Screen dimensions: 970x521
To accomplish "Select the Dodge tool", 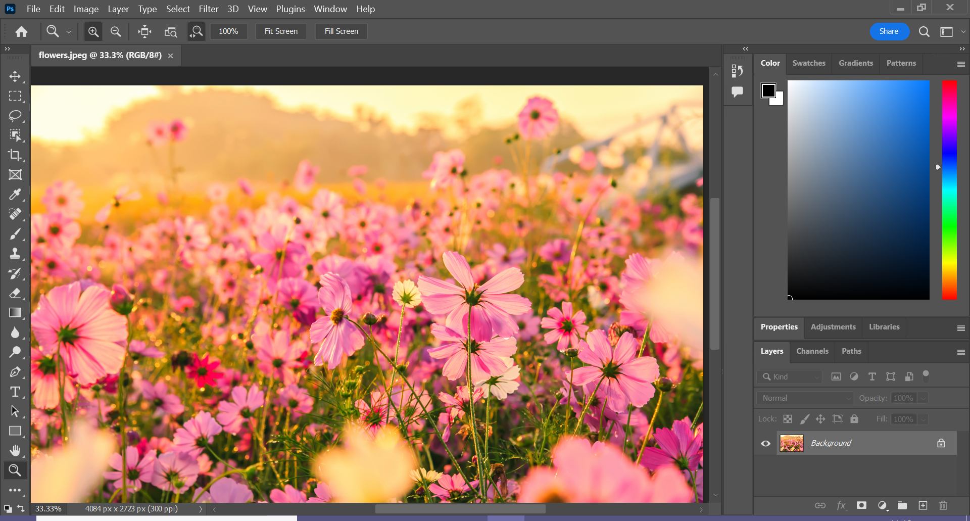I will [x=15, y=352].
